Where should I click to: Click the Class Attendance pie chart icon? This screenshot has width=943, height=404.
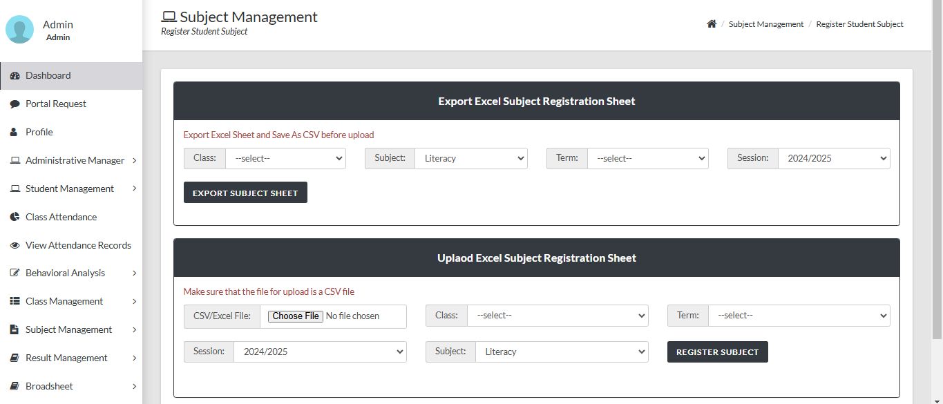tap(15, 217)
